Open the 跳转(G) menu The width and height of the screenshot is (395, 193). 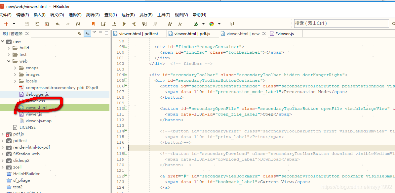click(x=93, y=15)
